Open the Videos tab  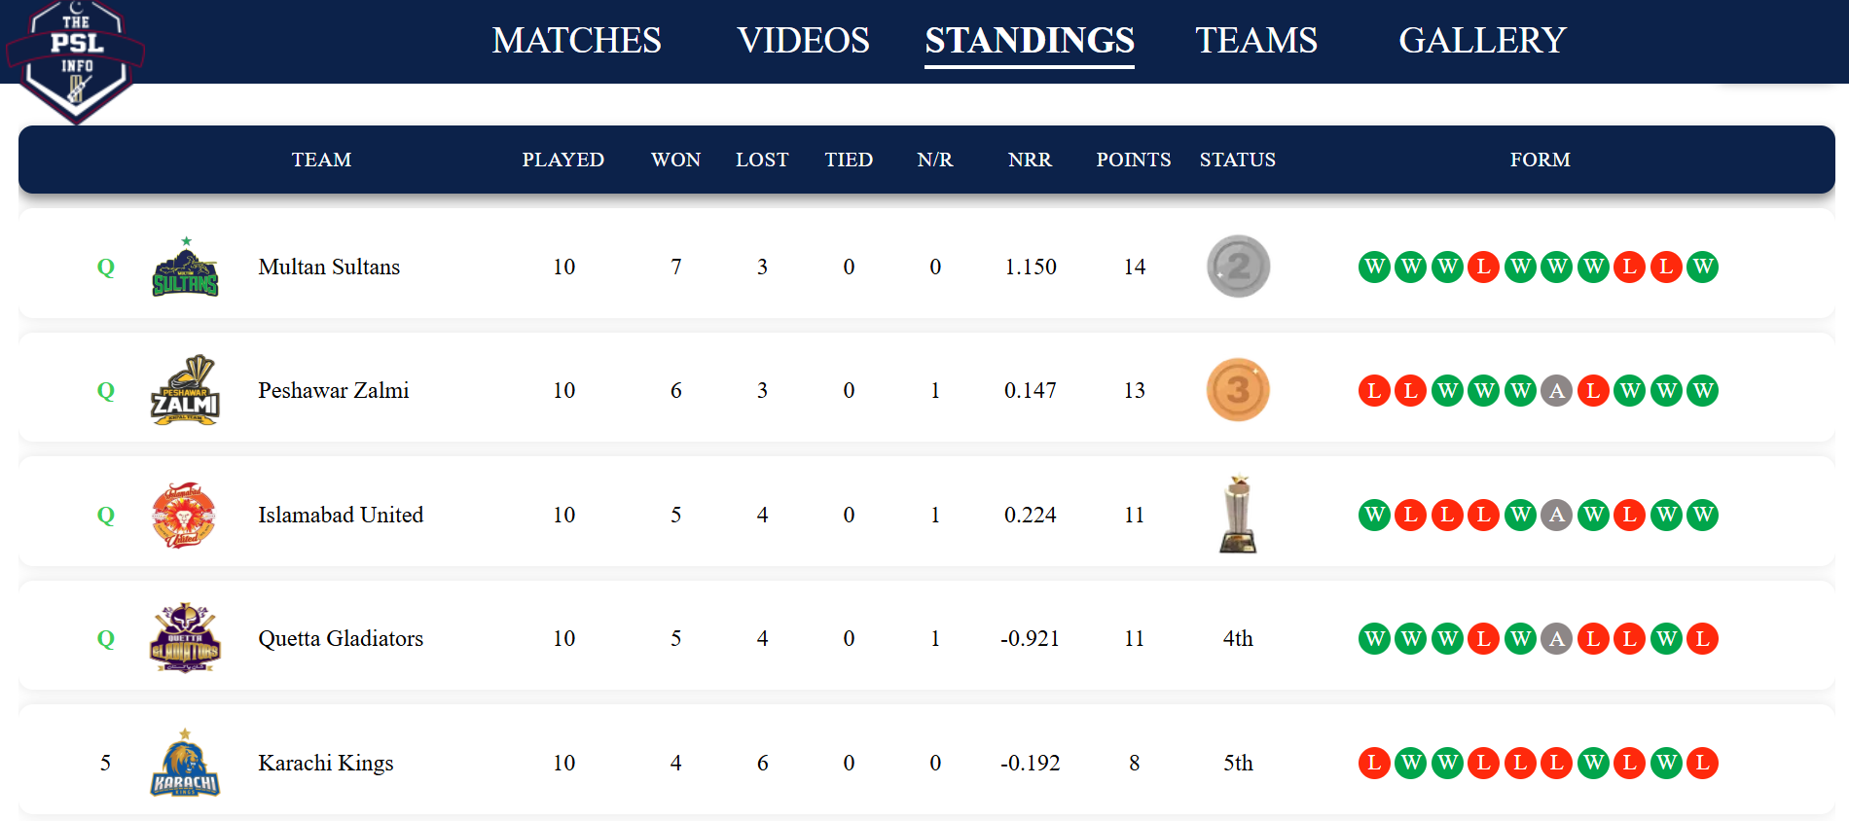pos(803,40)
